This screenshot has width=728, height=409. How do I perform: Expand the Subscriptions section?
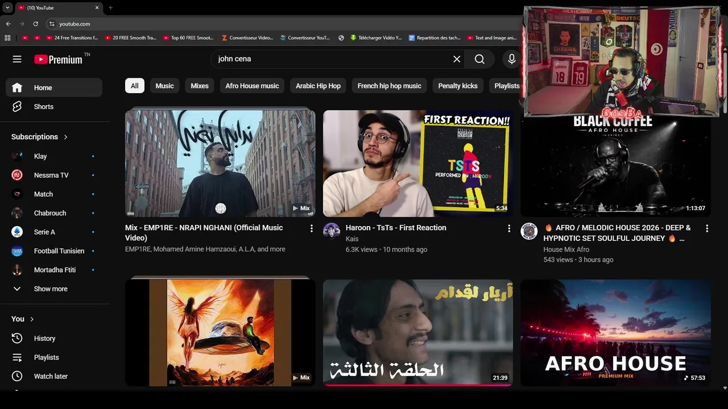(x=39, y=137)
